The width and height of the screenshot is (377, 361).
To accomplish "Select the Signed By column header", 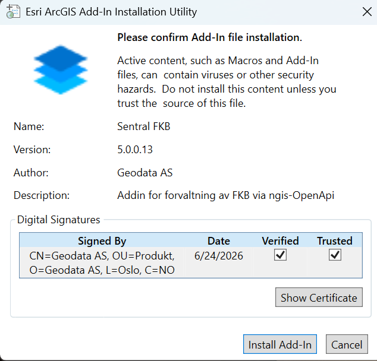I will tap(102, 240).
